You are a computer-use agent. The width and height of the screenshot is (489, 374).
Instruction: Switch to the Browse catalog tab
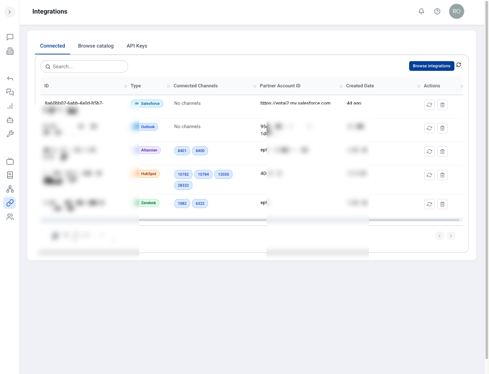pos(96,46)
